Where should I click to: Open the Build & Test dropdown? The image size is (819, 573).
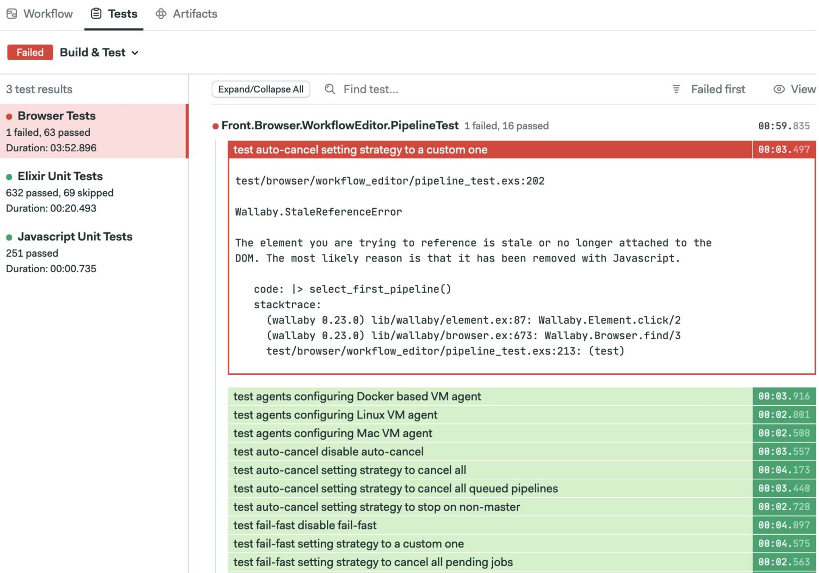(99, 52)
